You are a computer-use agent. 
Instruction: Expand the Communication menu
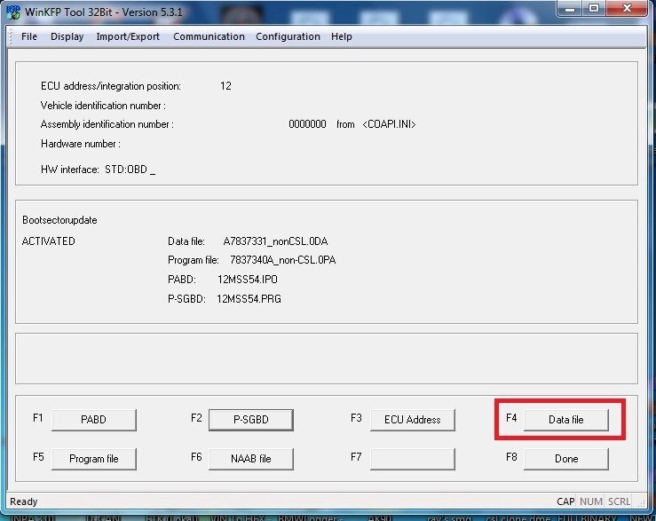[x=209, y=36]
